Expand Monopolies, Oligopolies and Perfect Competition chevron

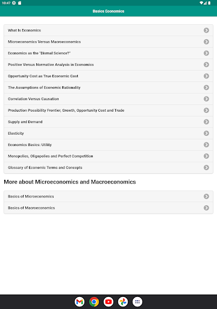tap(206, 156)
